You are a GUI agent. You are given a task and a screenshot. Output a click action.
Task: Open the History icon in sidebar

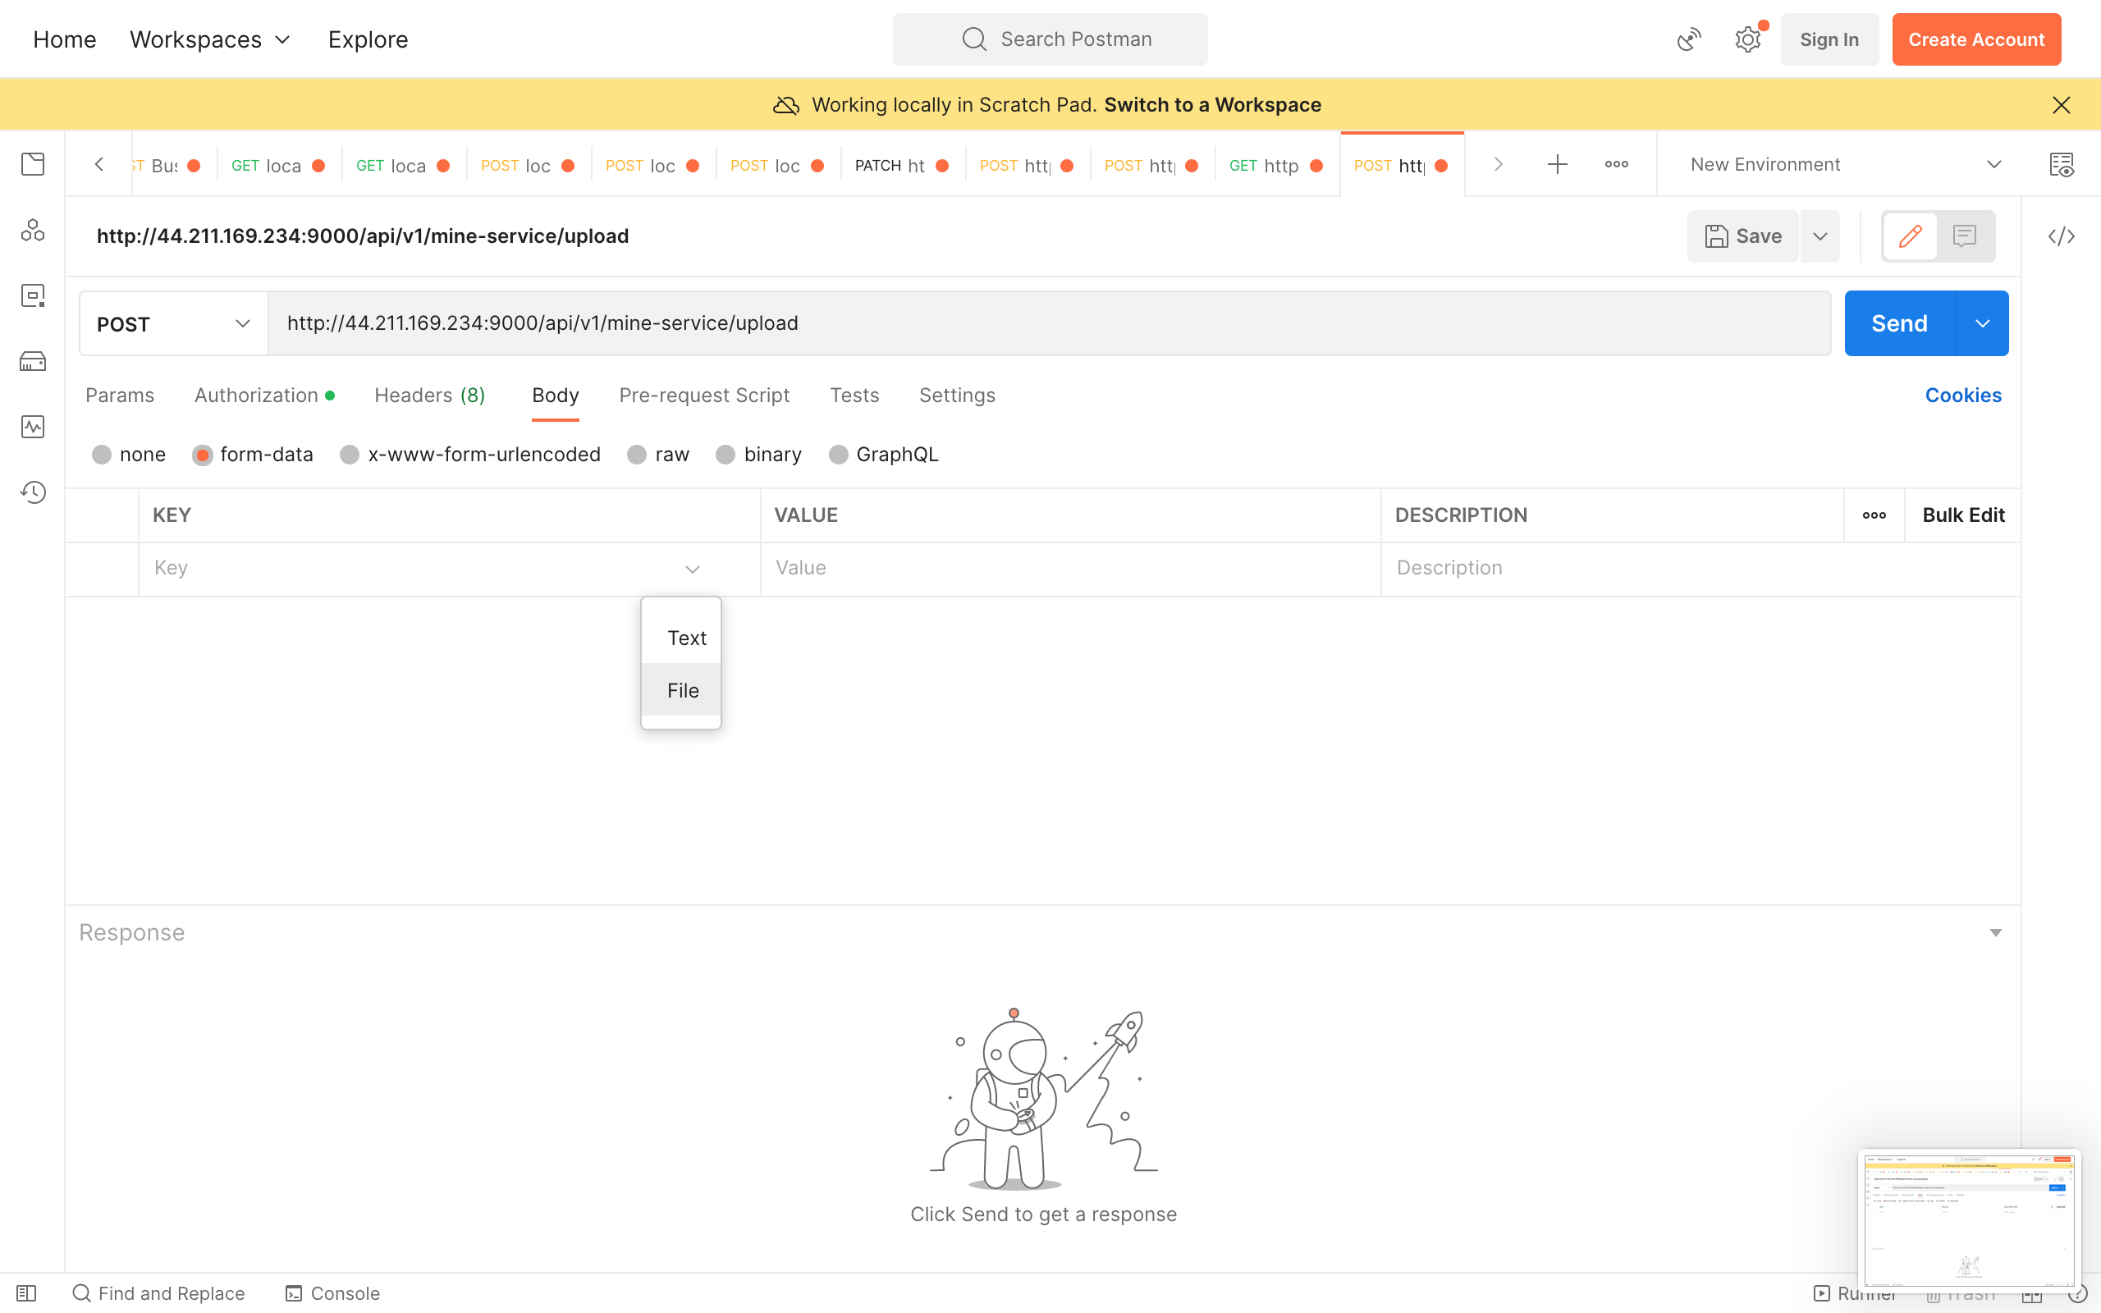click(33, 492)
